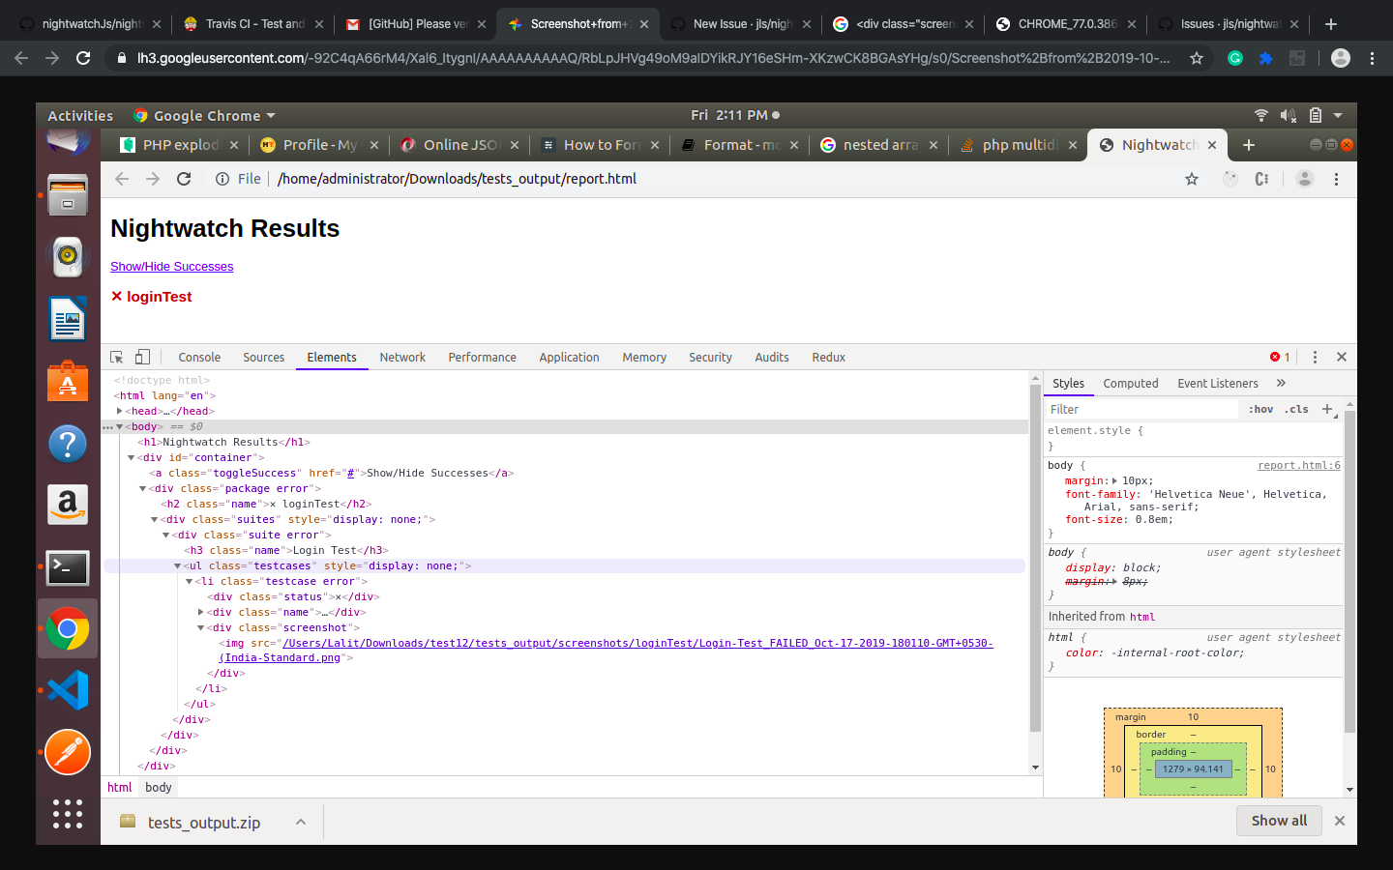Toggle the device toolbar in DevTools

point(142,357)
